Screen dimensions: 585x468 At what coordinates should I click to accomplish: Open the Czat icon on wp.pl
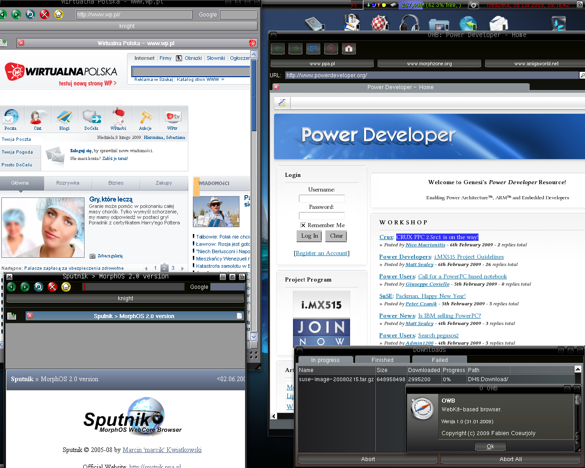(x=37, y=119)
